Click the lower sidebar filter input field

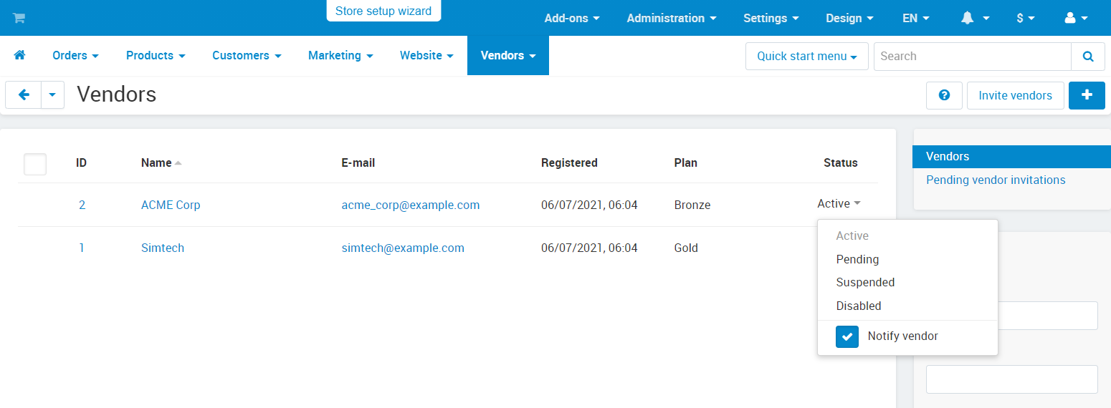1012,379
